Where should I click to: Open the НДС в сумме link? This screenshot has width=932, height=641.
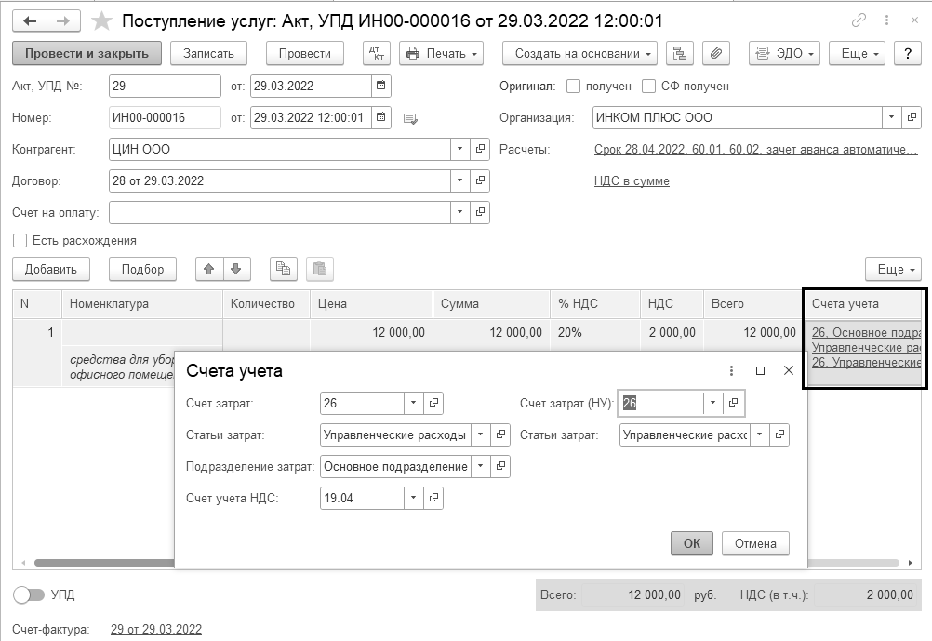coord(632,180)
